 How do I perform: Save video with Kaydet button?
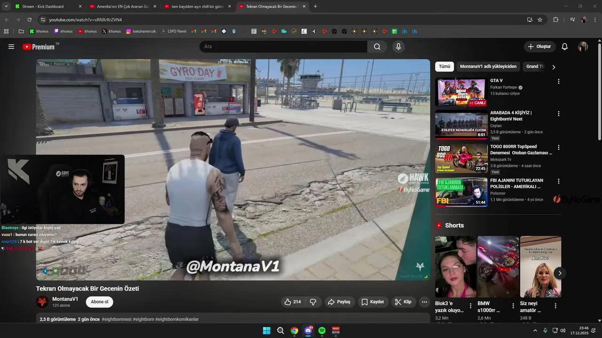point(372,302)
